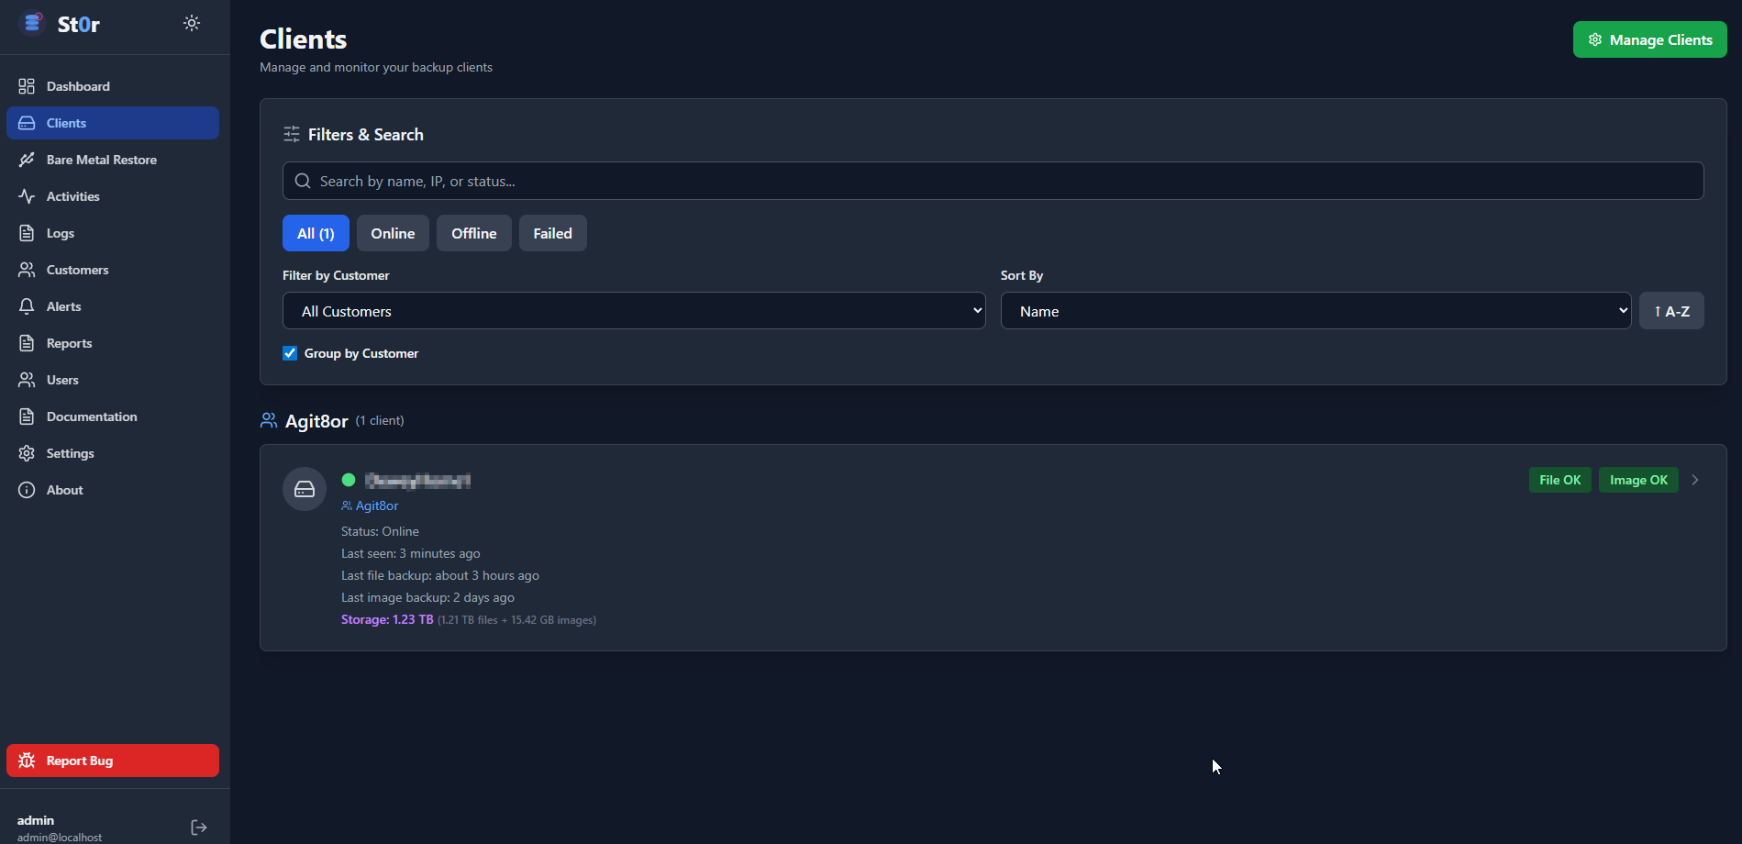The image size is (1742, 844).
Task: Select the Failed status filter
Action: pos(552,233)
